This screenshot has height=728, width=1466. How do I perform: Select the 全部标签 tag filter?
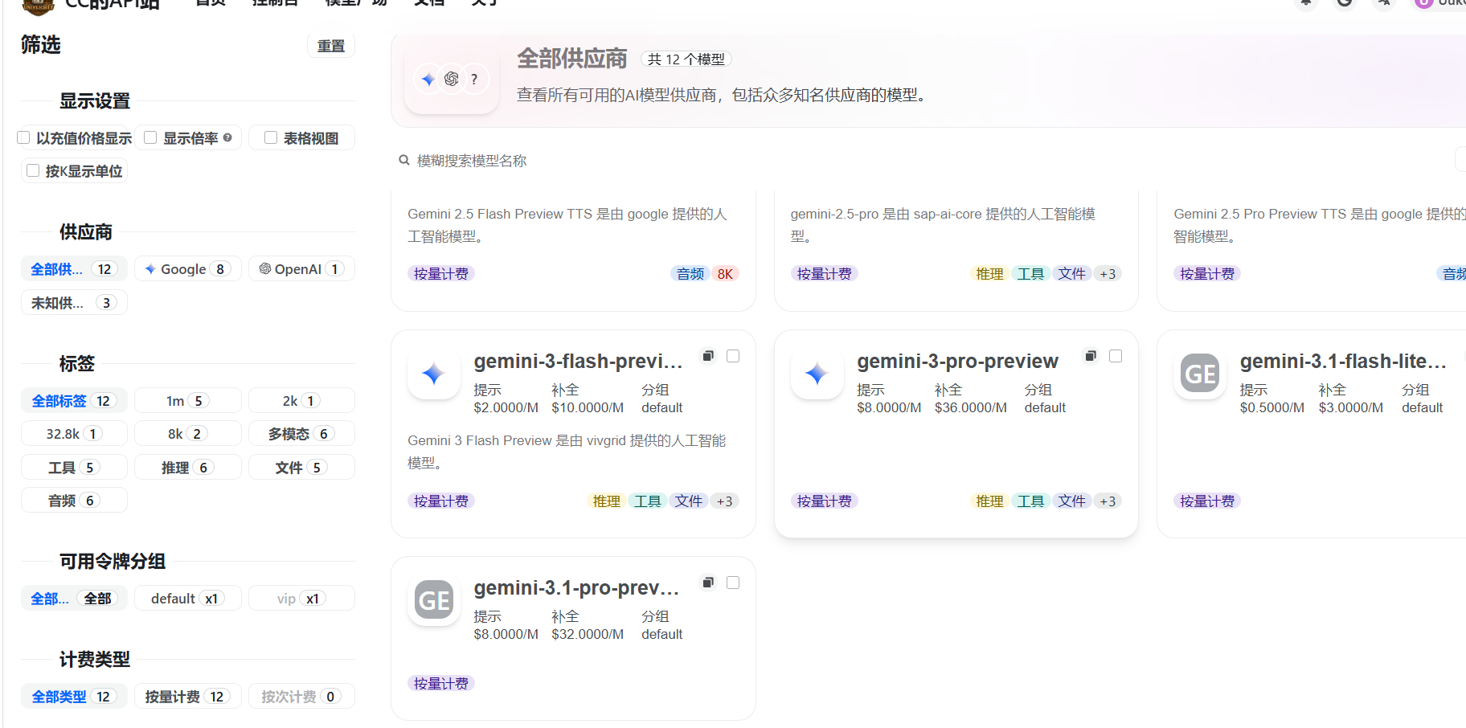[x=74, y=401]
